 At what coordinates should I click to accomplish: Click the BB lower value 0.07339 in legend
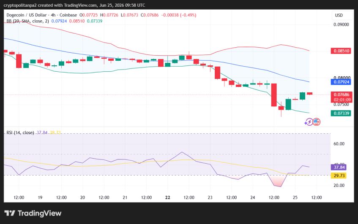click(95, 21)
